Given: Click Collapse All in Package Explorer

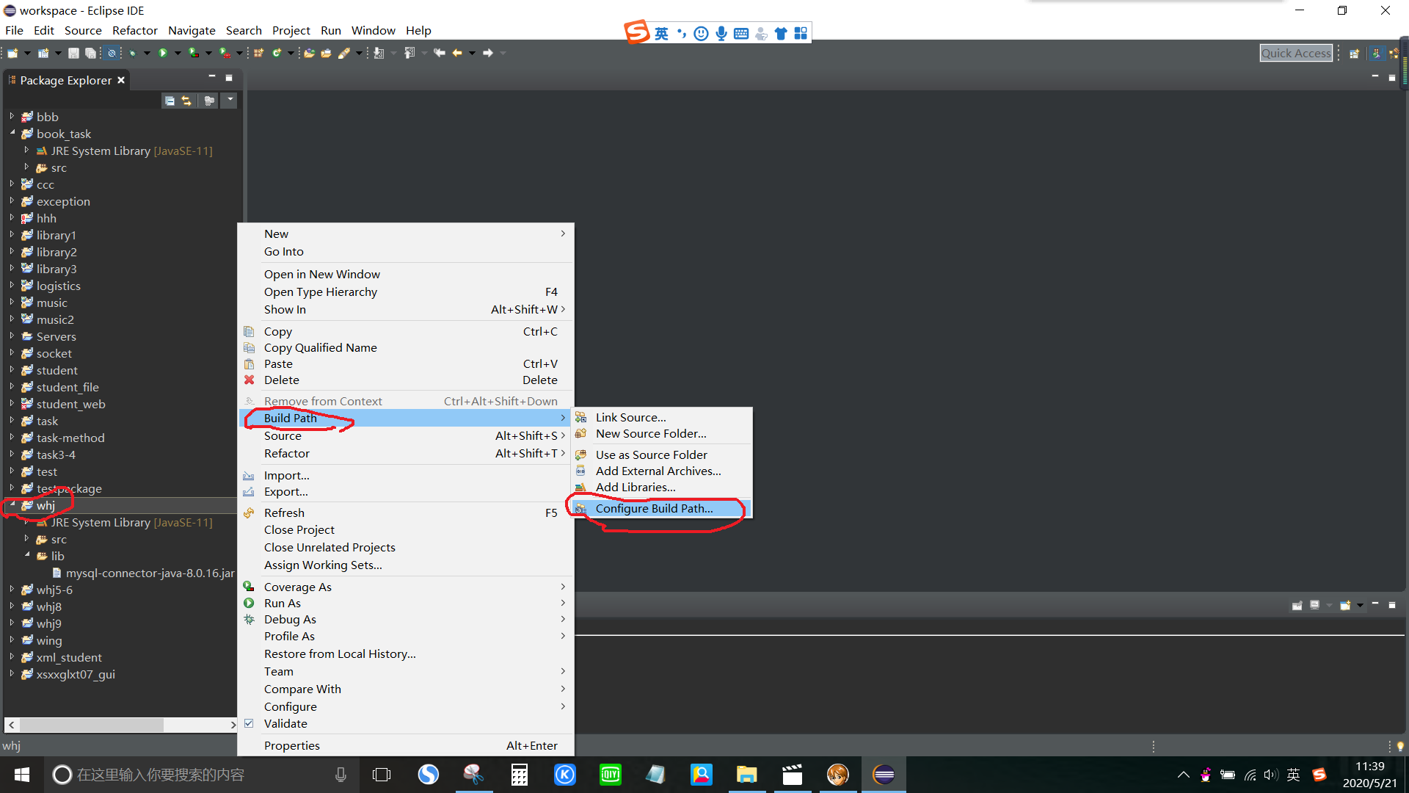Looking at the screenshot, I should [170, 101].
